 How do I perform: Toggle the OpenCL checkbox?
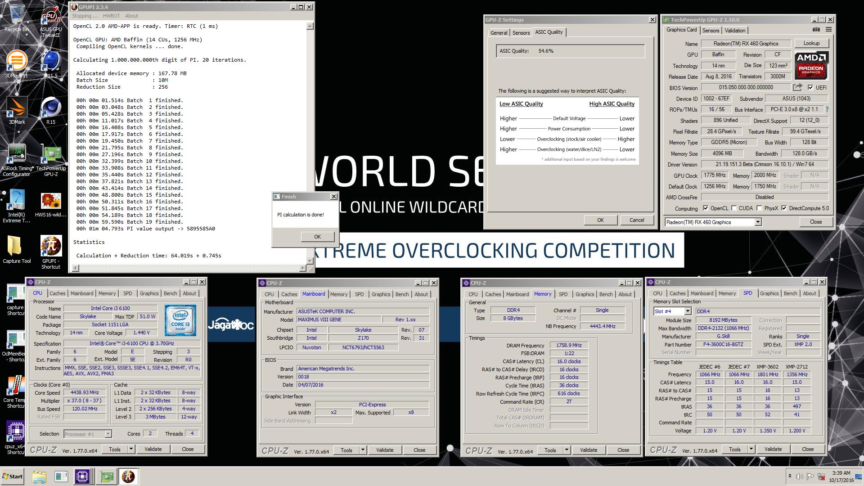[x=706, y=208]
